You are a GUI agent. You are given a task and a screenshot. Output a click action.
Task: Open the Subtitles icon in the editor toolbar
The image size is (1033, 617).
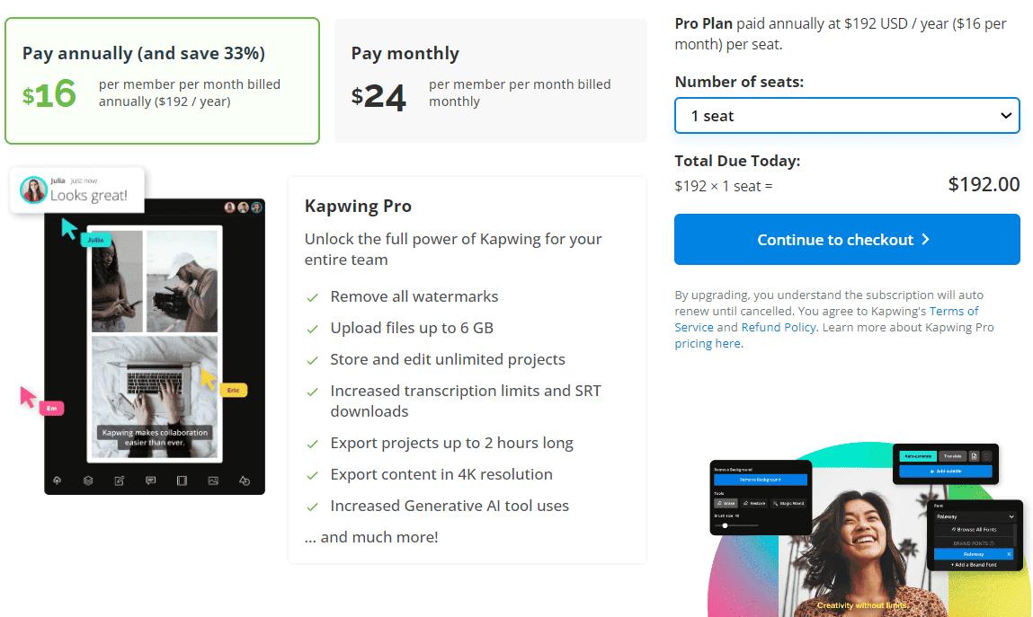tap(151, 480)
